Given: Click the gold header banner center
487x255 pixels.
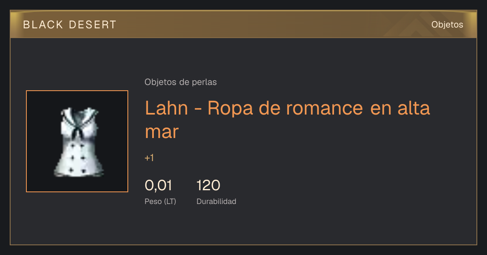Looking at the screenshot, I should [243, 24].
